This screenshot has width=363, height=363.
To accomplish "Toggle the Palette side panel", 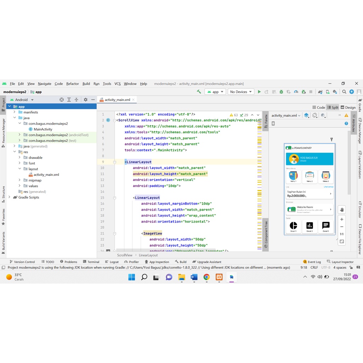I will [x=266, y=121].
